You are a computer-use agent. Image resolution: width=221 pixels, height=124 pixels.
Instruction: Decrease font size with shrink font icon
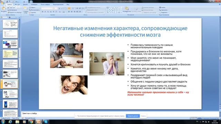coord(62,8)
